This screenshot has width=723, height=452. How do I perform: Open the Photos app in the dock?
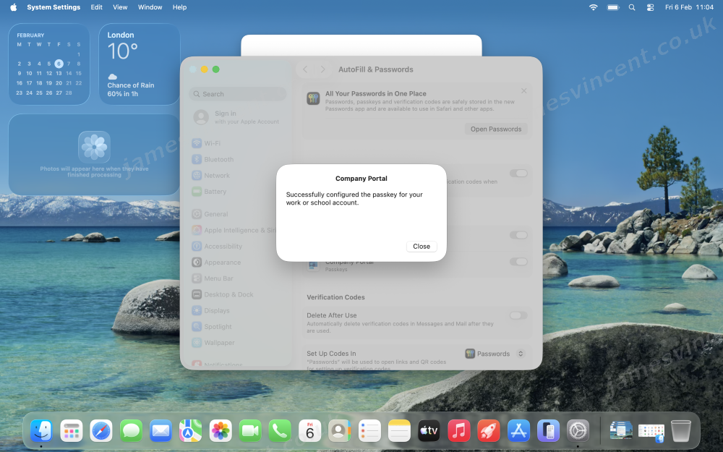point(221,432)
